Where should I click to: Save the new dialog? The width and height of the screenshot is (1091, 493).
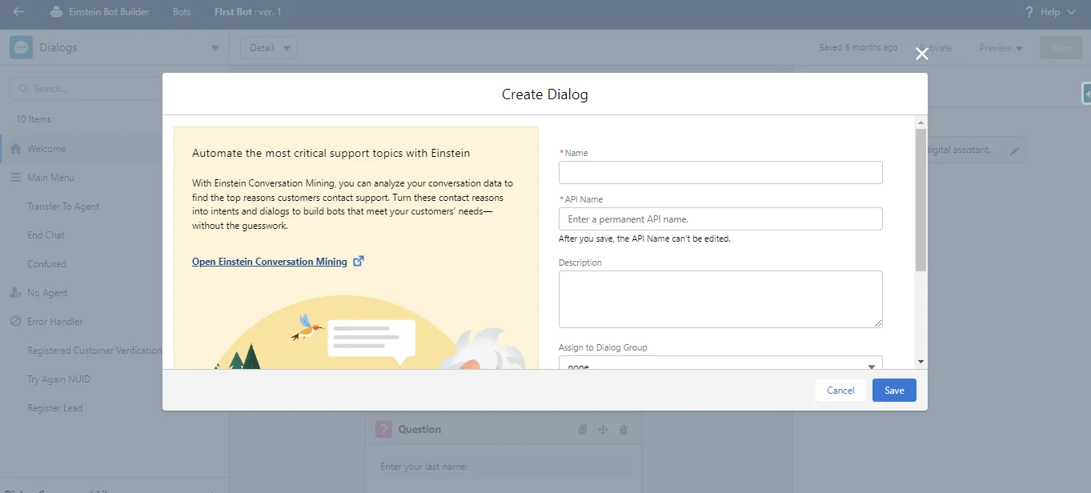893,390
